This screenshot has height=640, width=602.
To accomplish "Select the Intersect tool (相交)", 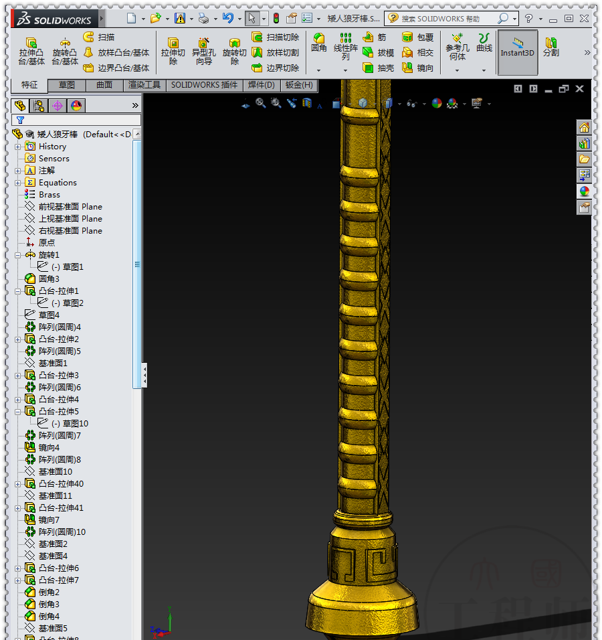I will 417,53.
